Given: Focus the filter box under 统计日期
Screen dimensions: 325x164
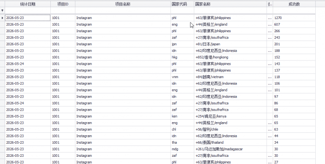Looking at the screenshot, I should (28, 10).
